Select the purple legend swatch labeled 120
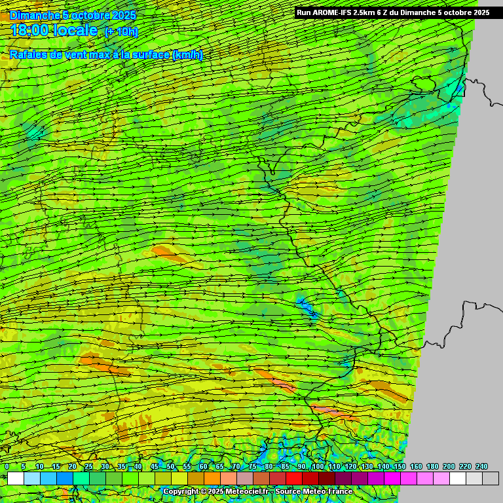503x503 pixels. click(359, 479)
